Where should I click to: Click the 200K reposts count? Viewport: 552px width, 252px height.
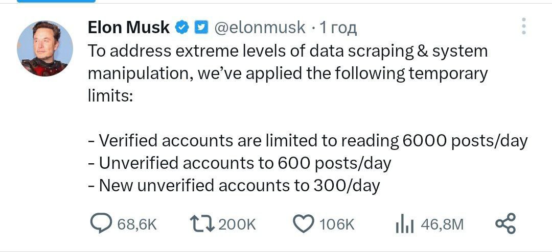pos(237,224)
